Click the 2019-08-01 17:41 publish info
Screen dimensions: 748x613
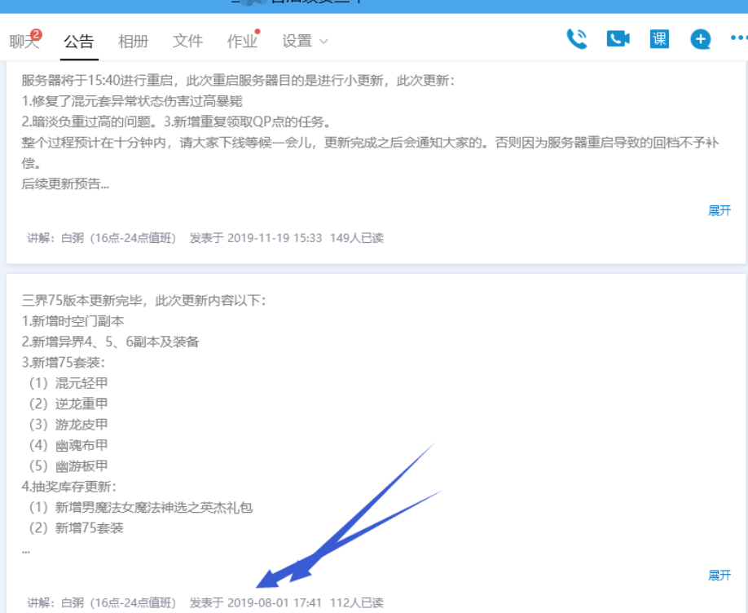point(256,602)
